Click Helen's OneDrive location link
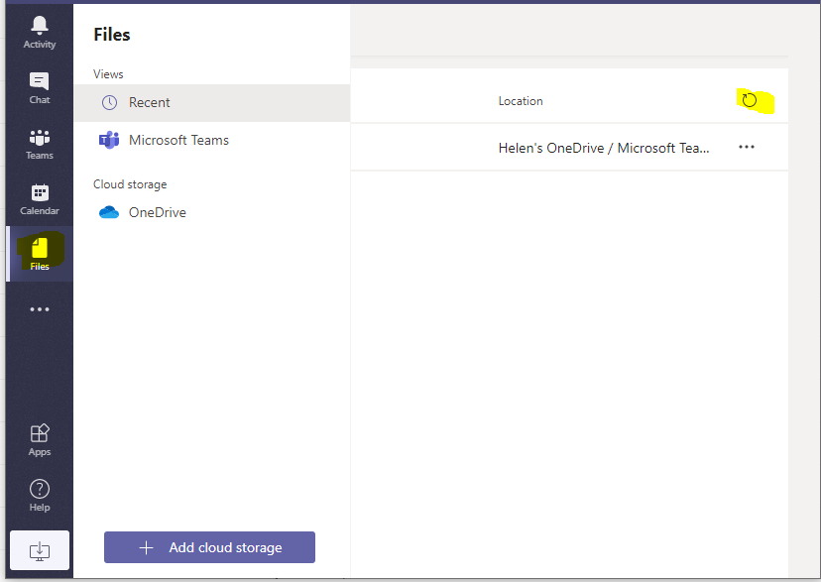Image resolution: width=821 pixels, height=582 pixels. click(x=603, y=148)
